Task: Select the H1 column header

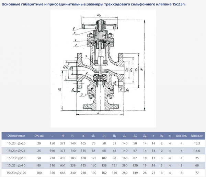Action: coord(72,136)
